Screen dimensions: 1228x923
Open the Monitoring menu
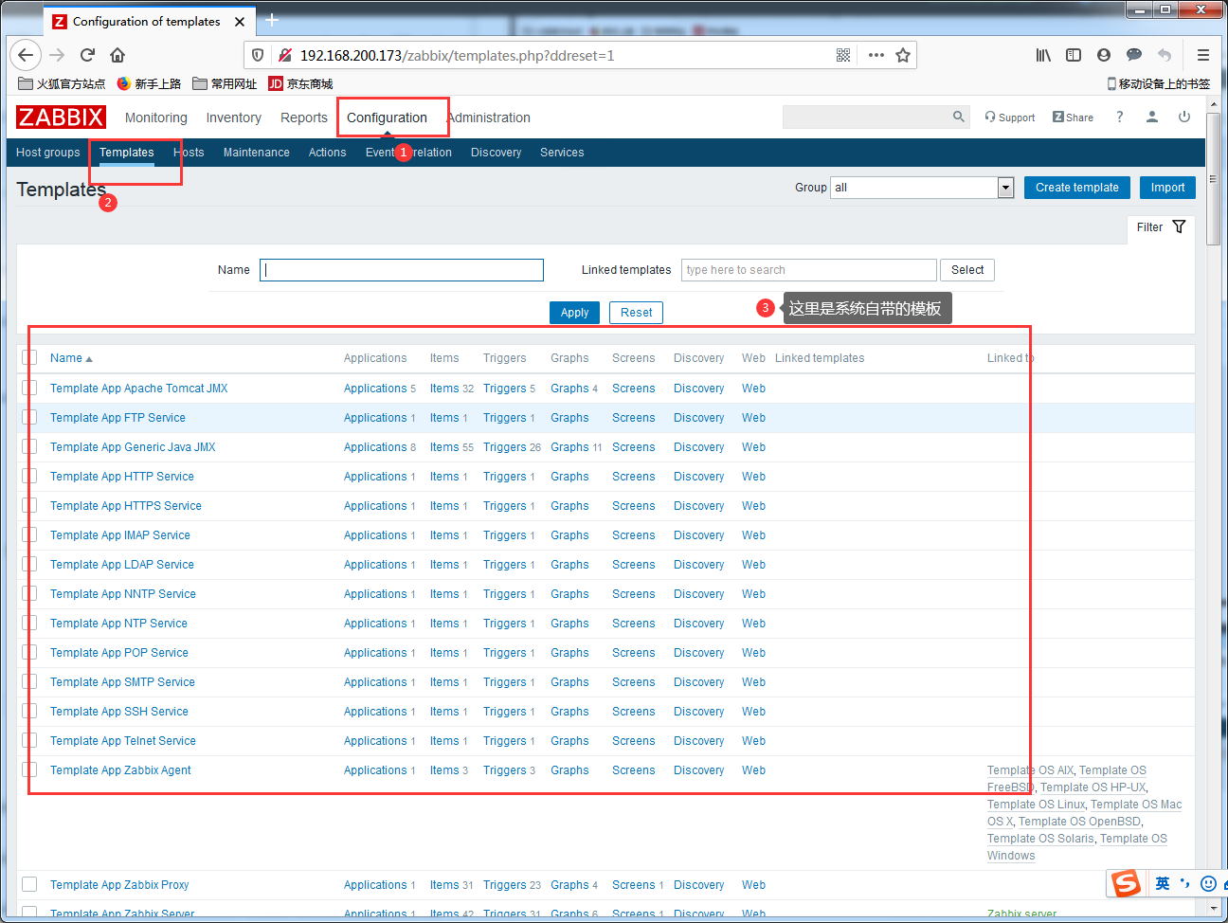tap(156, 118)
